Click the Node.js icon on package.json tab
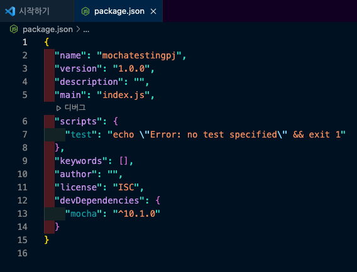The width and height of the screenshot is (357, 272). click(x=85, y=11)
